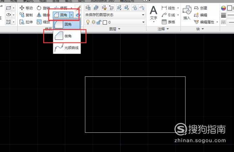Click the Unisolate layer icon
Viewport: 234px width, 152px height.
[126, 7]
